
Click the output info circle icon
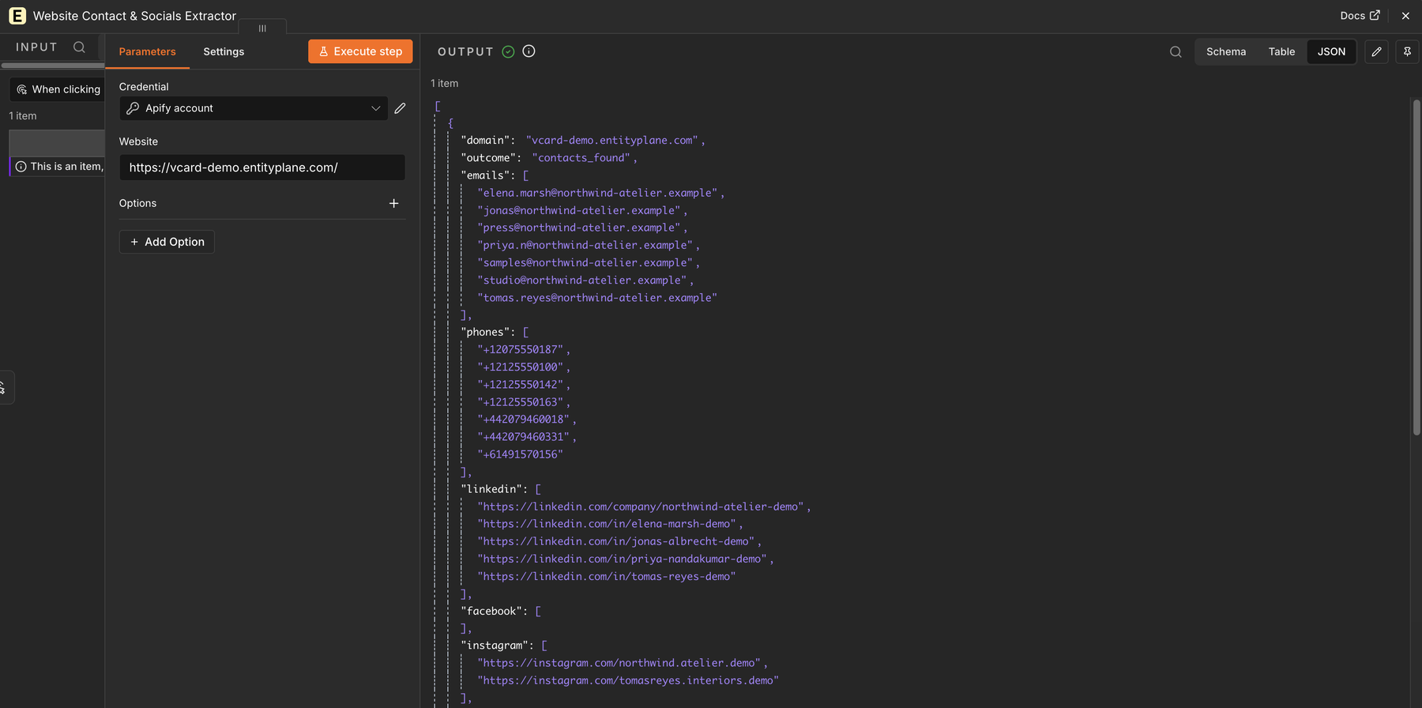[x=529, y=51]
